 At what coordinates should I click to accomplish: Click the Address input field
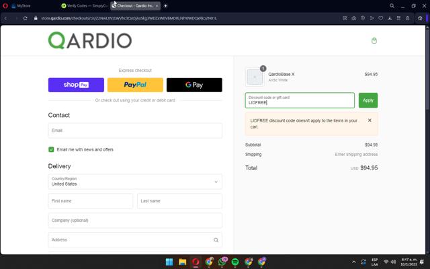(x=135, y=240)
